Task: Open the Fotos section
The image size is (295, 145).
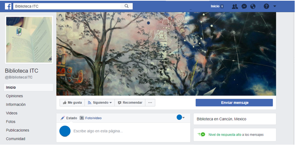Action: coord(11,122)
